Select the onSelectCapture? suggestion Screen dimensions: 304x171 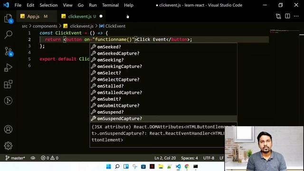[x=163, y=79]
